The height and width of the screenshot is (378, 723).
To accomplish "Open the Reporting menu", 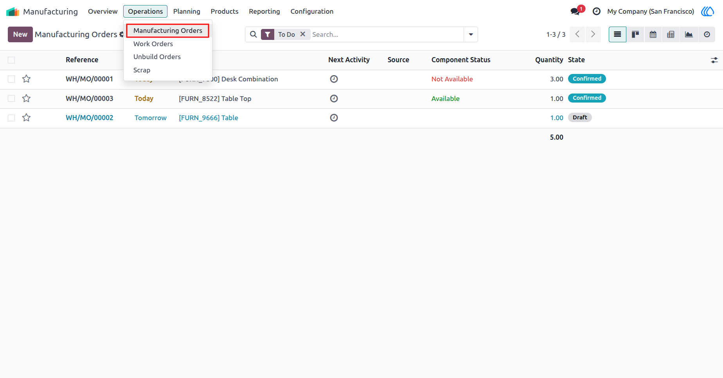I will [264, 11].
